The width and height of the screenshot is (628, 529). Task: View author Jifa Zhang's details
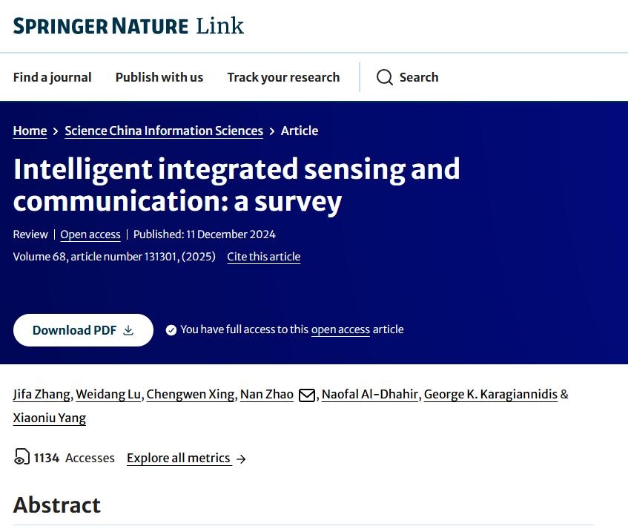click(42, 394)
